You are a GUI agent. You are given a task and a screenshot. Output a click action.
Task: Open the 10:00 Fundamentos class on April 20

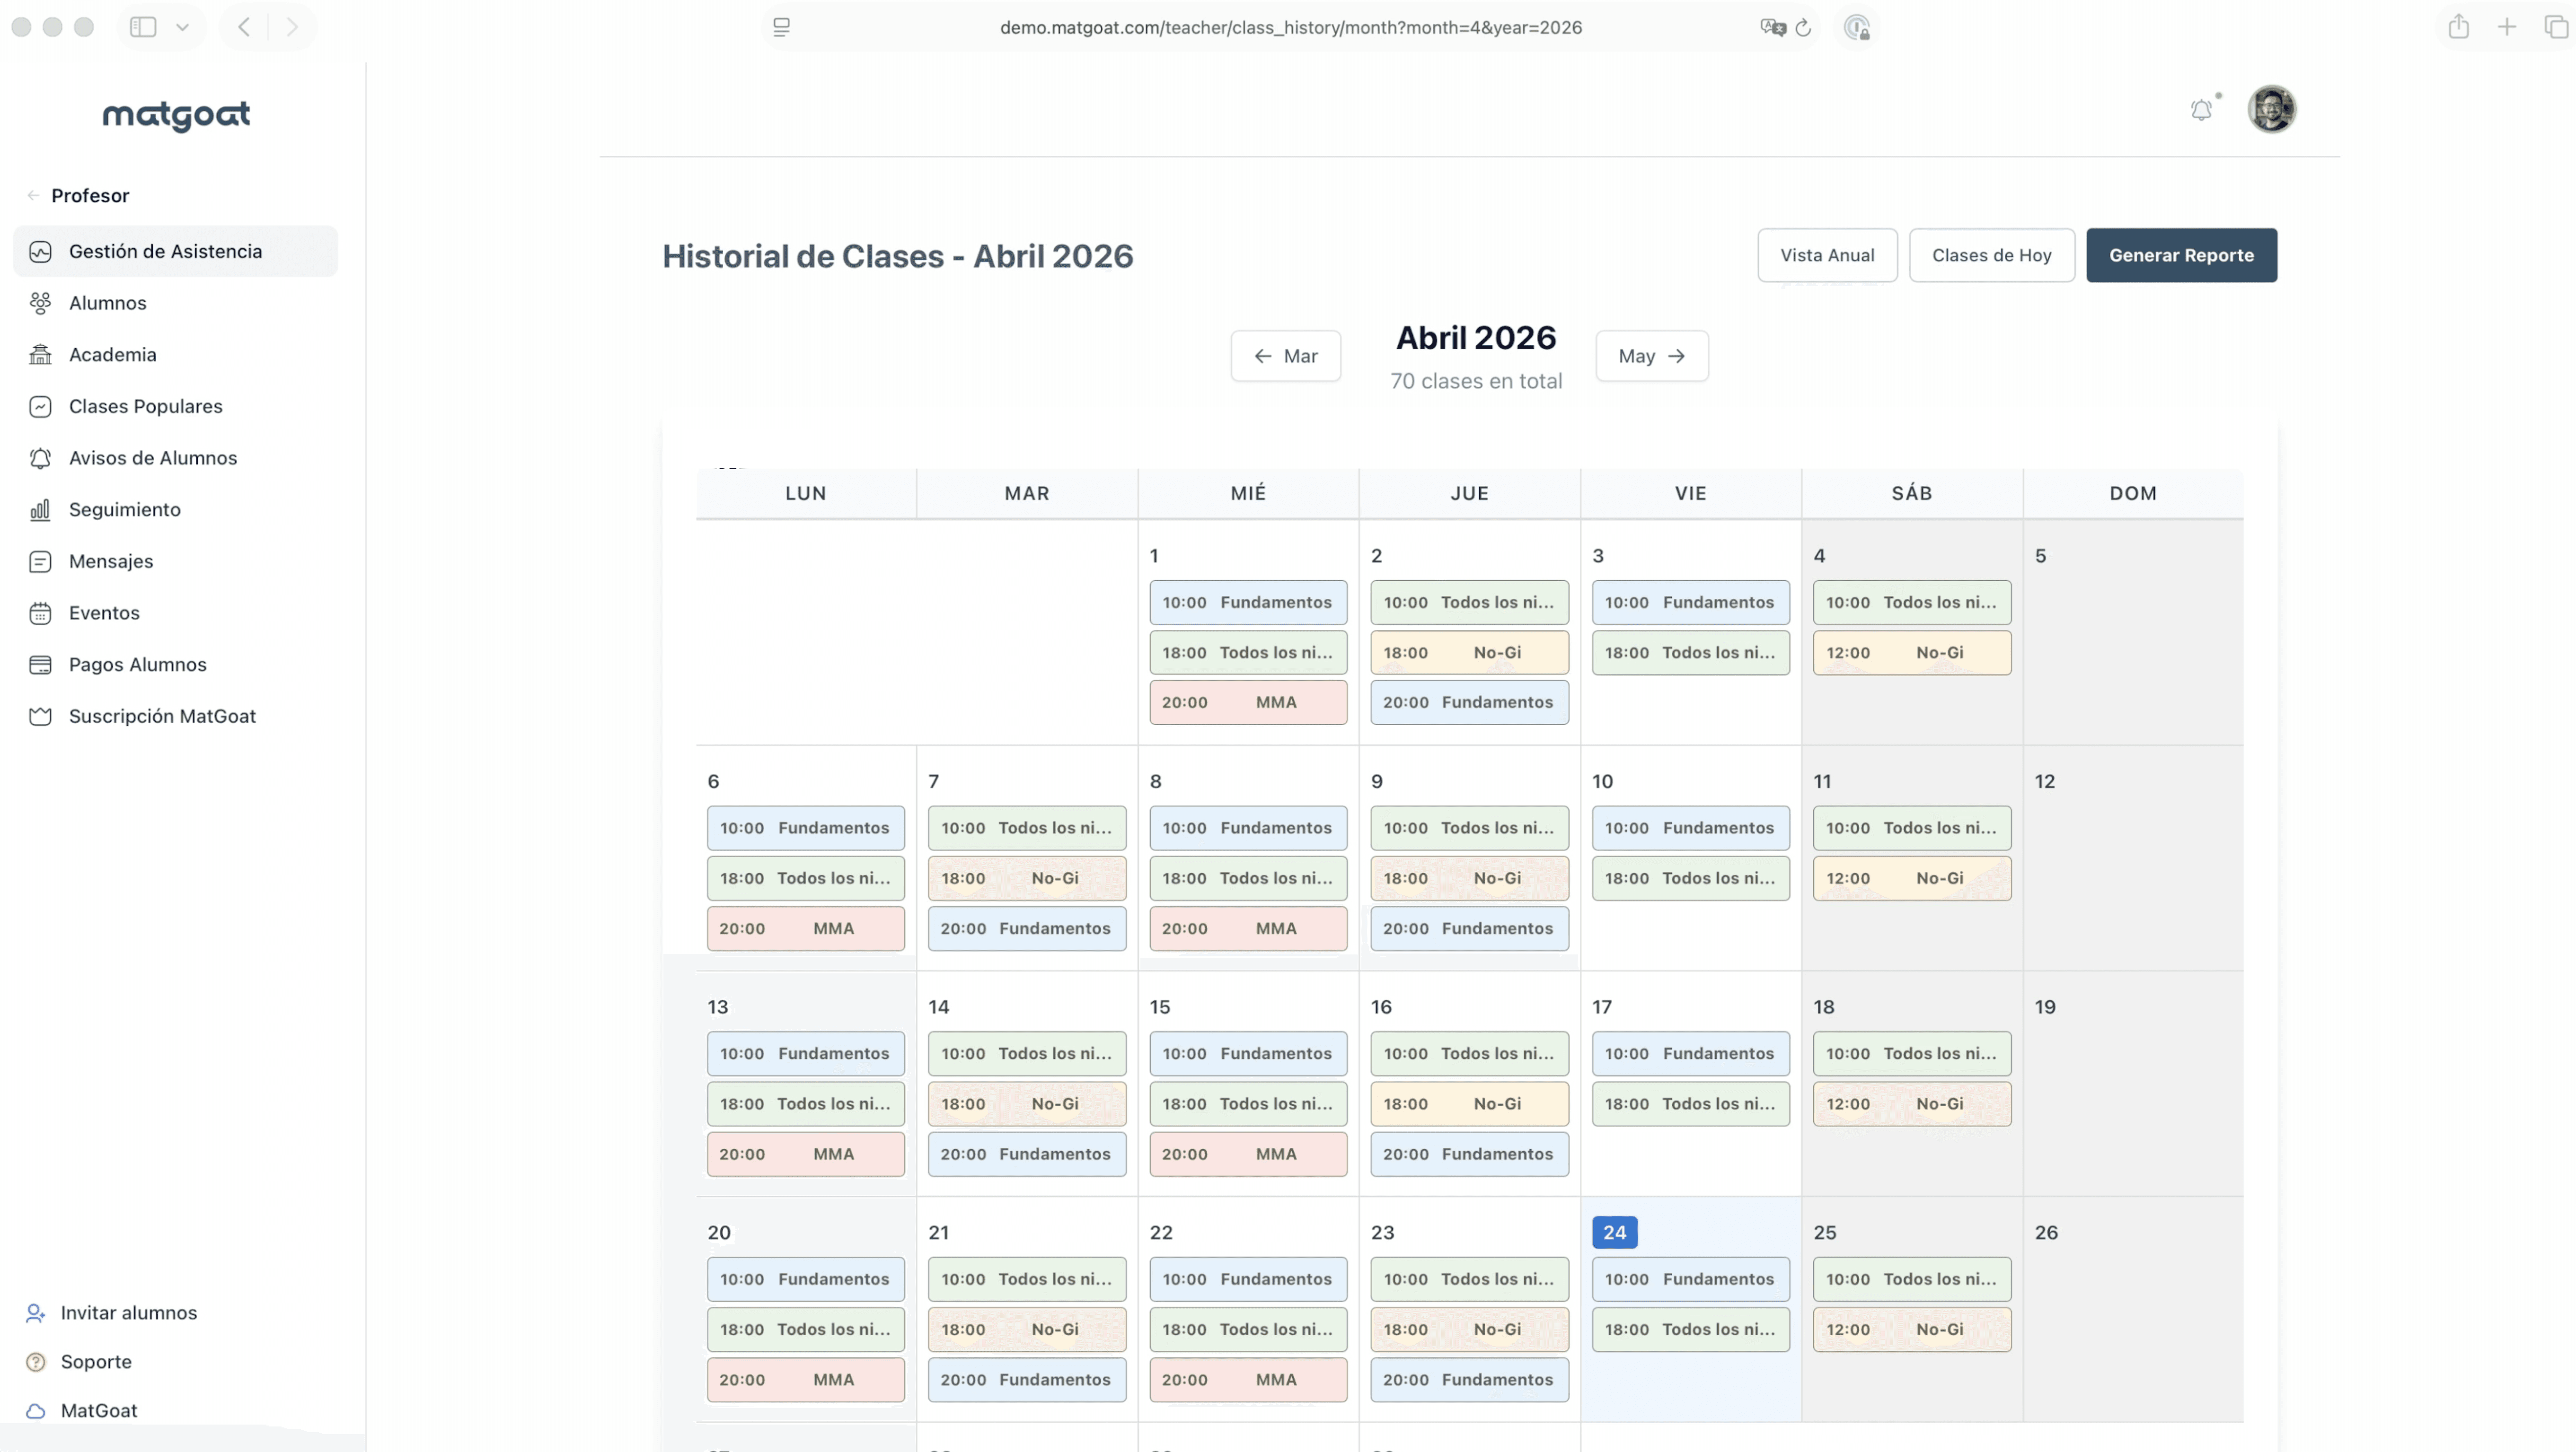(x=805, y=1279)
